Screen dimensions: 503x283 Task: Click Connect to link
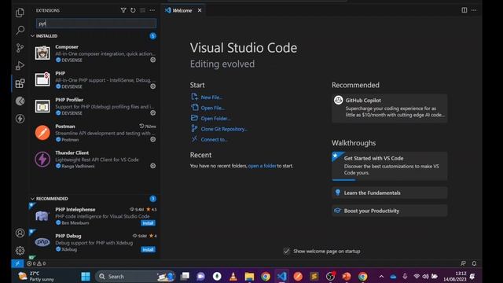pos(214,140)
